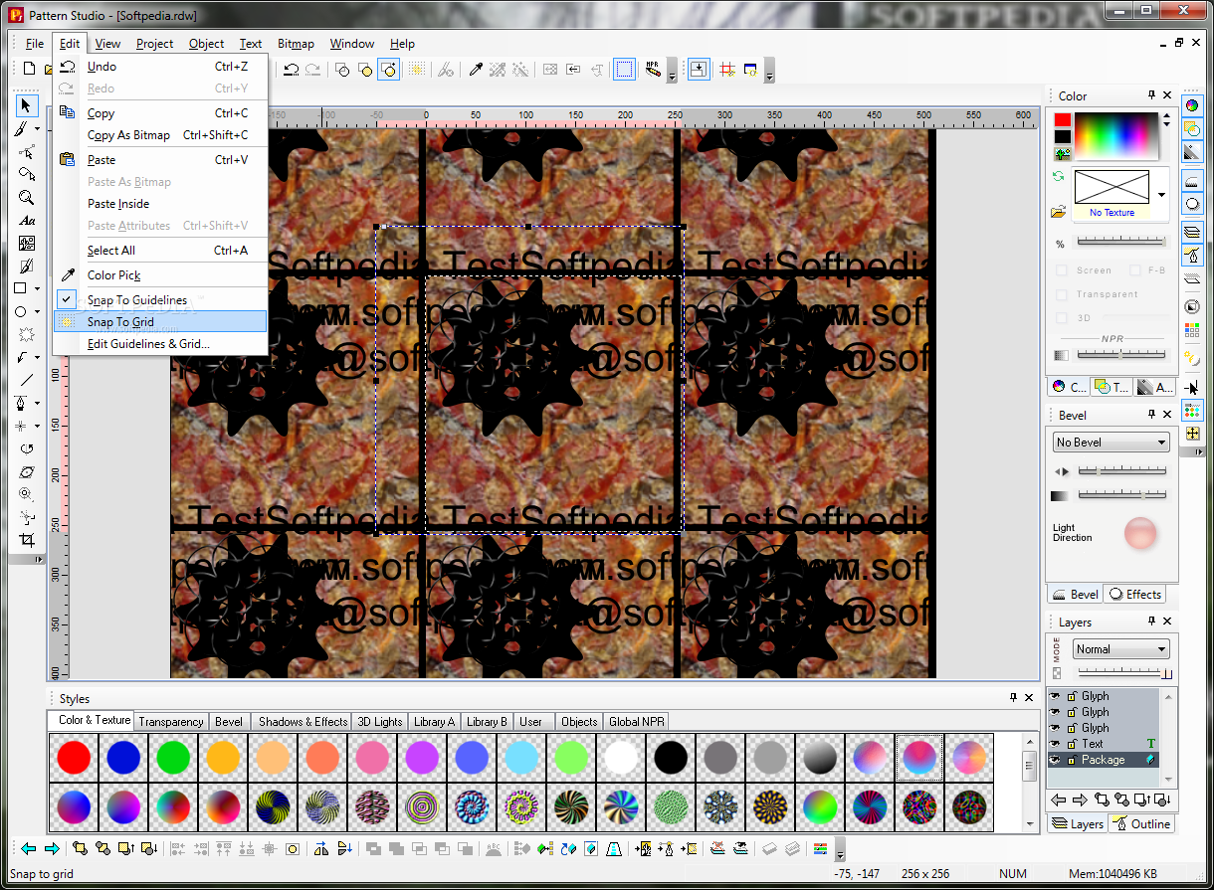
Task: Click the red grid guidelines toolbar icon
Action: pyautogui.click(x=727, y=69)
